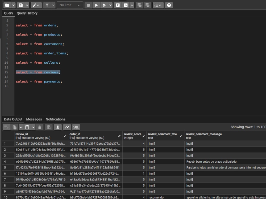Image resolution: width=266 pixels, height=199 pixels.
Task: Click the order_id column edit pencil
Action: coord(119,136)
